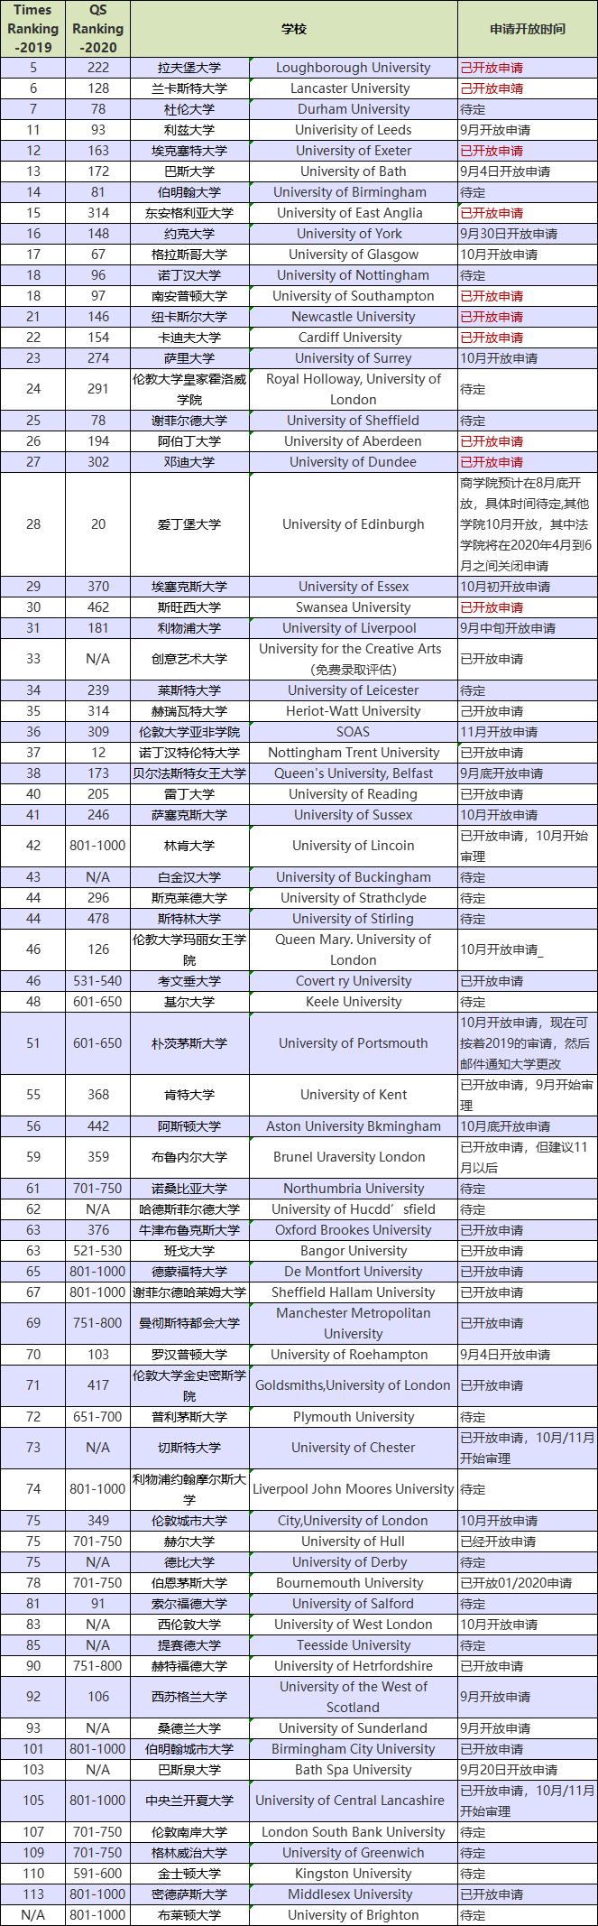598x1926 pixels.
Task: Select the 'De Montfort University' cell
Action: pos(354,1272)
